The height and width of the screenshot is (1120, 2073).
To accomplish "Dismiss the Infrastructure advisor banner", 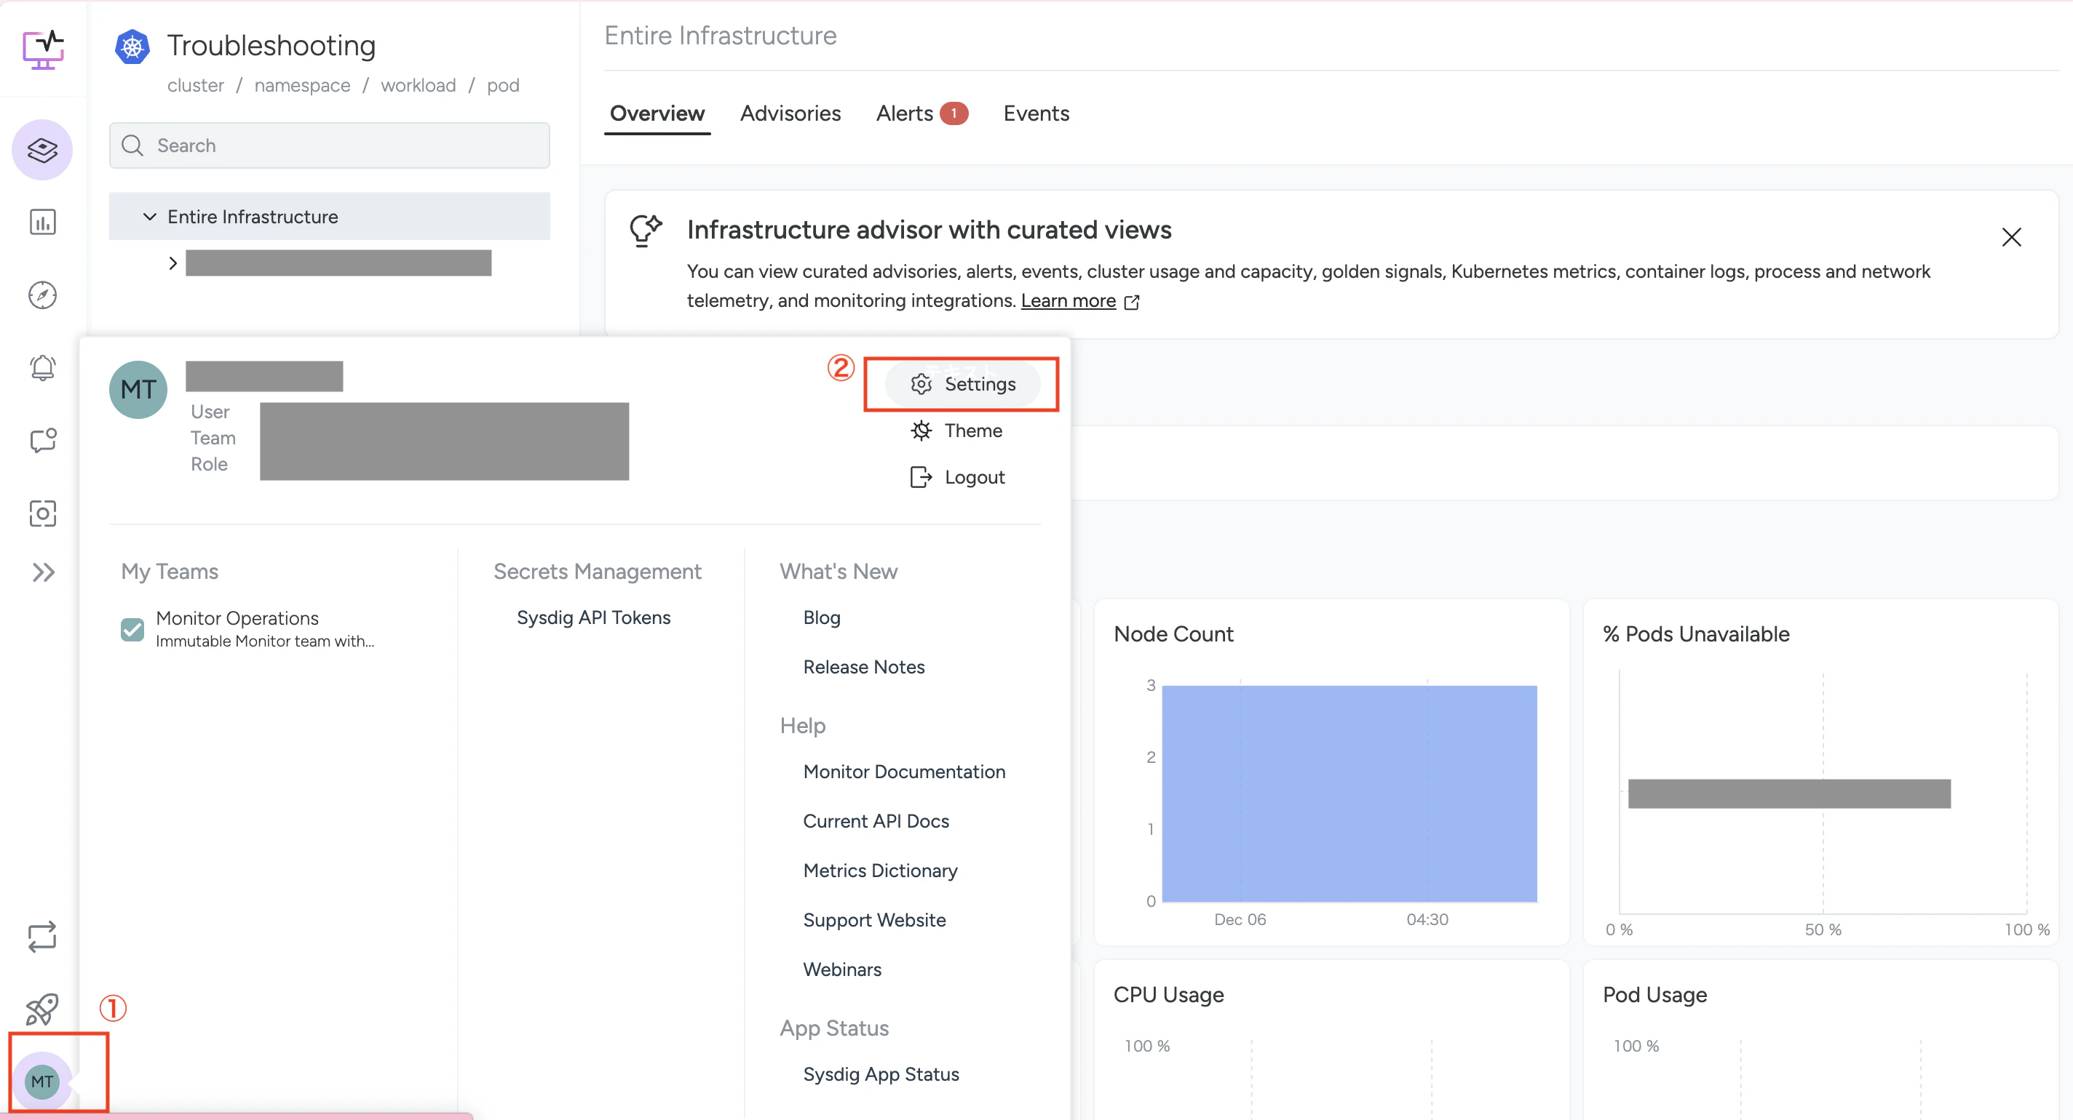I will [x=2011, y=237].
